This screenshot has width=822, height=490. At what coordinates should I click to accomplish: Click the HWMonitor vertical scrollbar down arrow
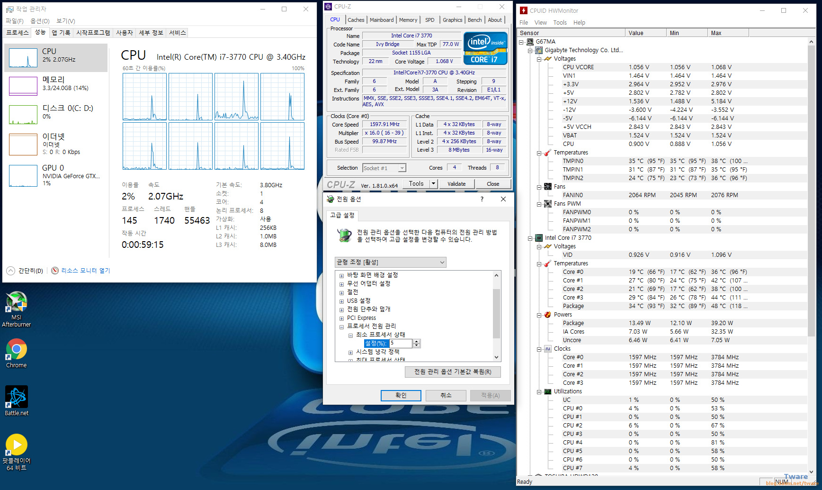click(x=812, y=472)
